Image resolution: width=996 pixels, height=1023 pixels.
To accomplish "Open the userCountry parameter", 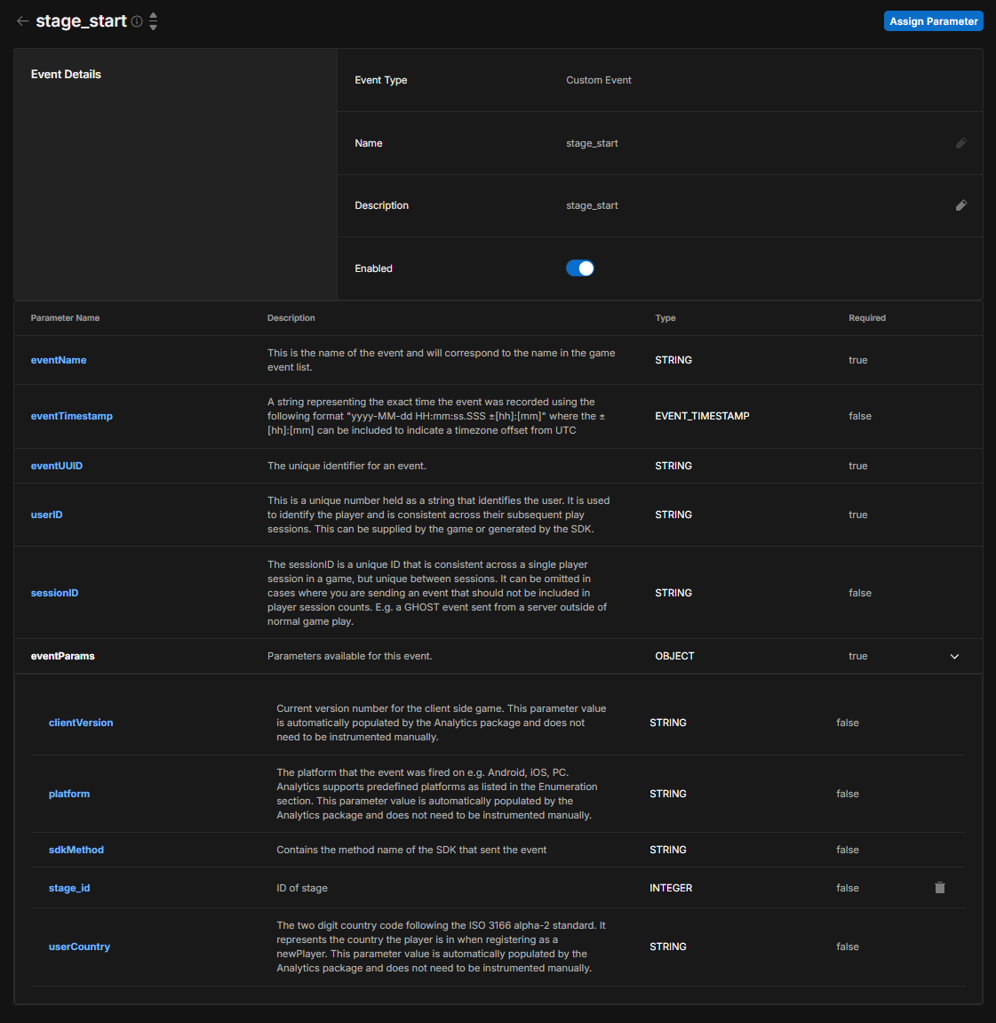I will [79, 947].
